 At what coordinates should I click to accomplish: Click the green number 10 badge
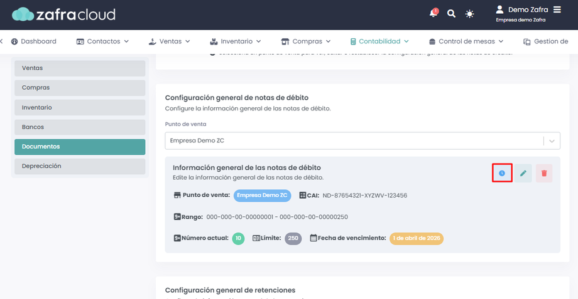(x=238, y=238)
